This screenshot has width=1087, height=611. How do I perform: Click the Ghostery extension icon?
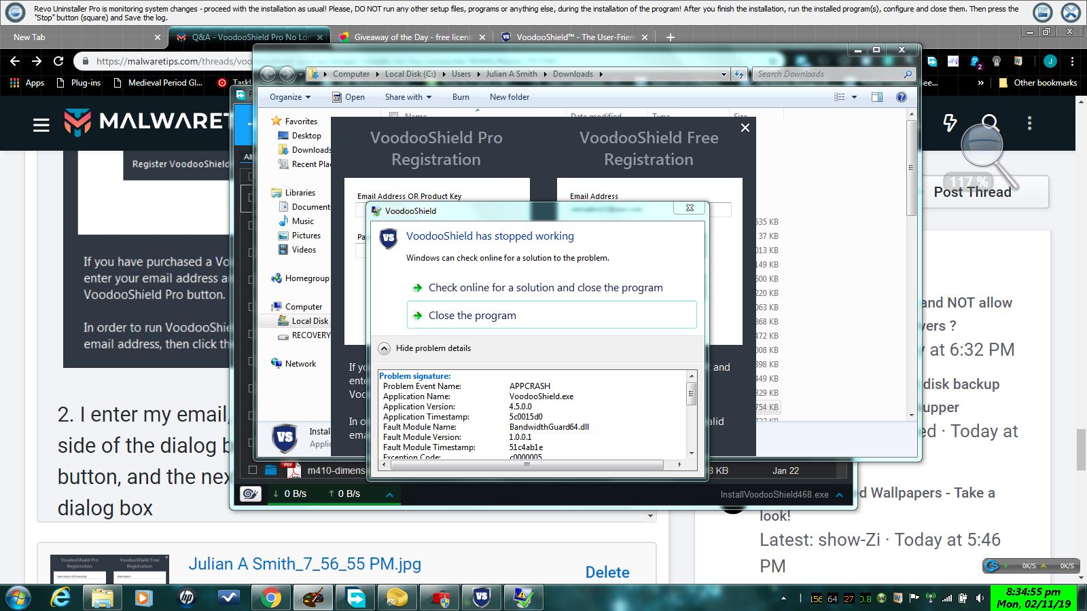click(x=976, y=62)
